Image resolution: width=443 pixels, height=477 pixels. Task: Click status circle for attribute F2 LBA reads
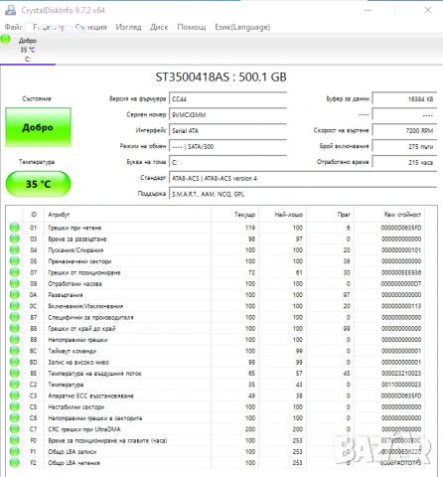click(15, 462)
